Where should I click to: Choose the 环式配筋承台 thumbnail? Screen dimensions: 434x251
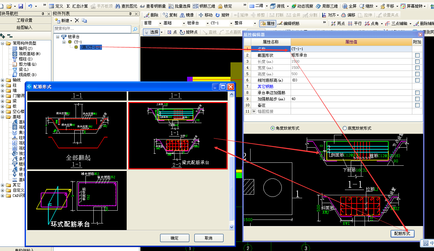pos(77,200)
